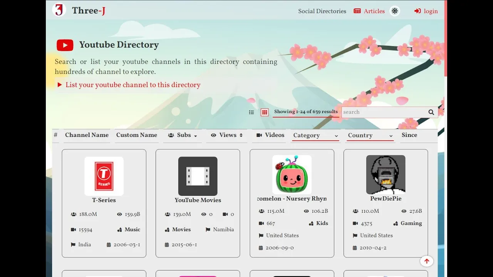
Task: Open the Cocomelon channel thumbnail
Action: tap(292, 175)
